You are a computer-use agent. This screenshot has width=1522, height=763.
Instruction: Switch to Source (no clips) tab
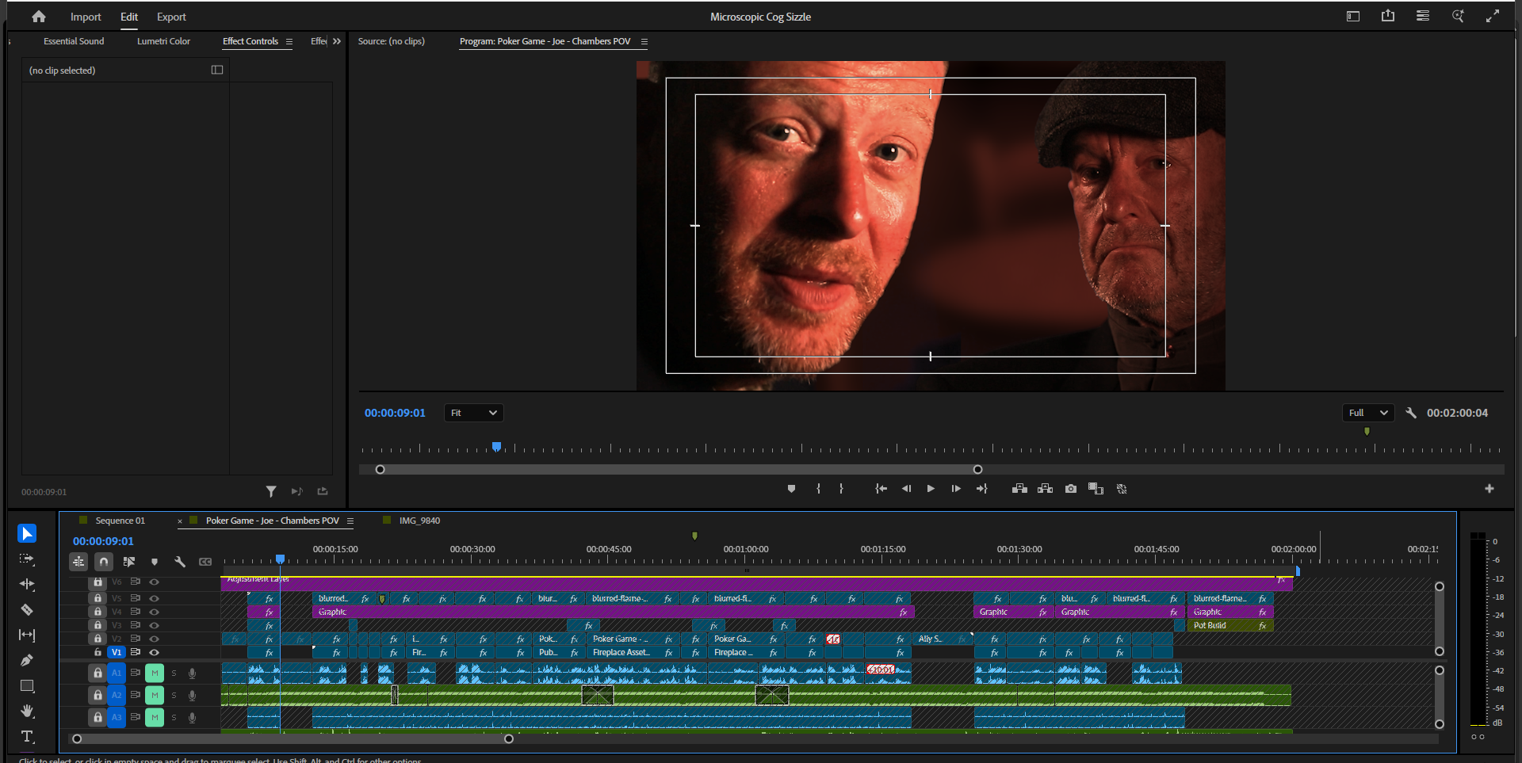[x=391, y=41]
